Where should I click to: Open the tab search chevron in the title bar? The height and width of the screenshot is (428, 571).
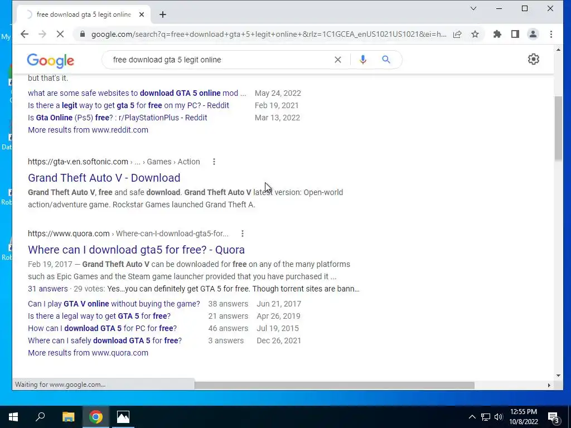[473, 8]
